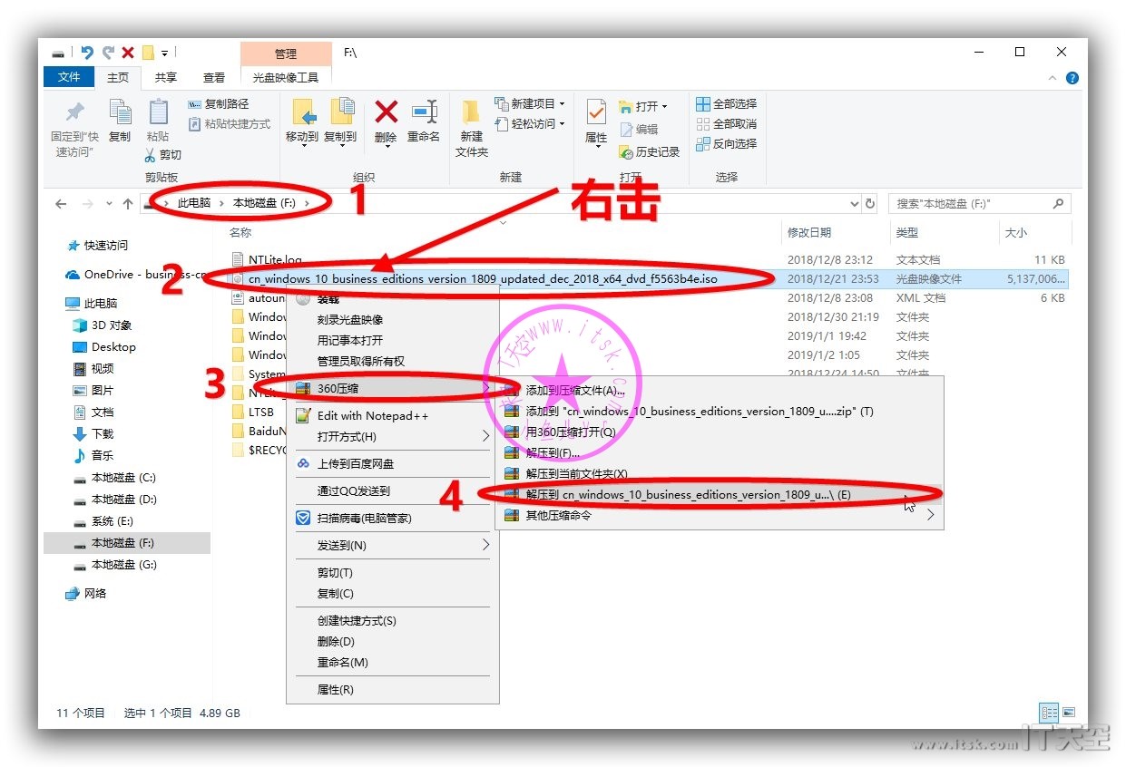Click Paste Shortcut (粘贴快捷方式)
The height and width of the screenshot is (767, 1126).
click(229, 123)
